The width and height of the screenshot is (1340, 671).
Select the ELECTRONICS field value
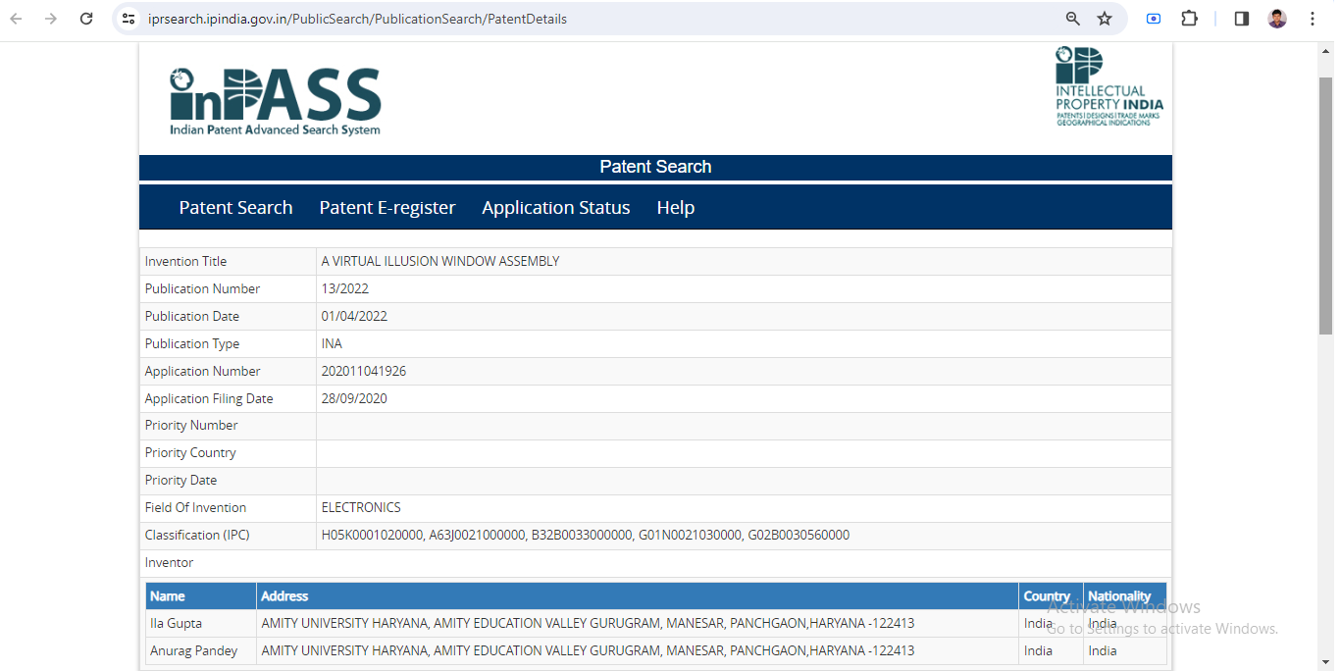(x=361, y=507)
